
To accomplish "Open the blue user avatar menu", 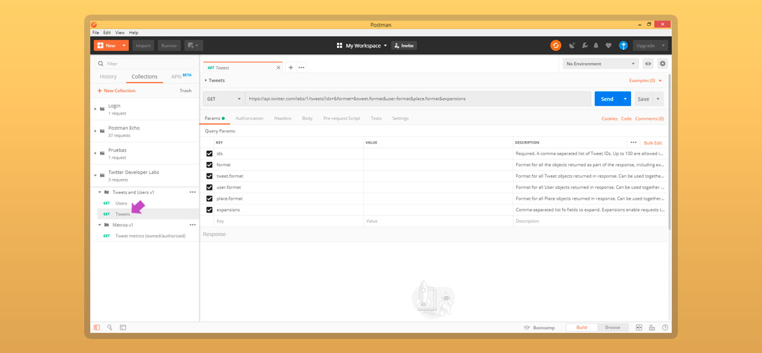I will 623,46.
